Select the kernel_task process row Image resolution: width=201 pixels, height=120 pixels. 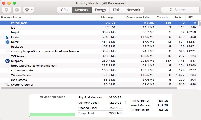99,23
